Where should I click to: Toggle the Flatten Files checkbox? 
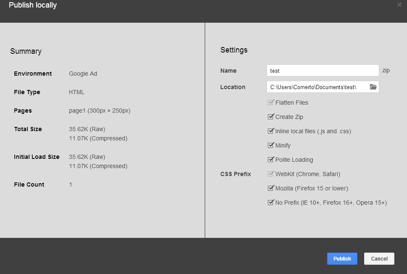271,102
